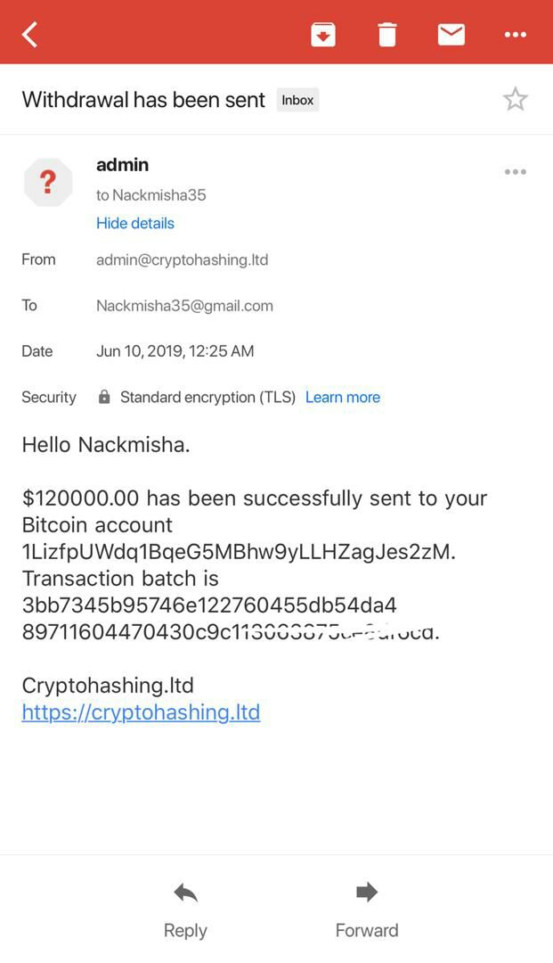Tap the Reply arrow icon

point(185,893)
